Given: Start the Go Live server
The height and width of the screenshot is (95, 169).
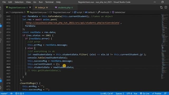Looking at the screenshot, I should (x=145, y=93).
